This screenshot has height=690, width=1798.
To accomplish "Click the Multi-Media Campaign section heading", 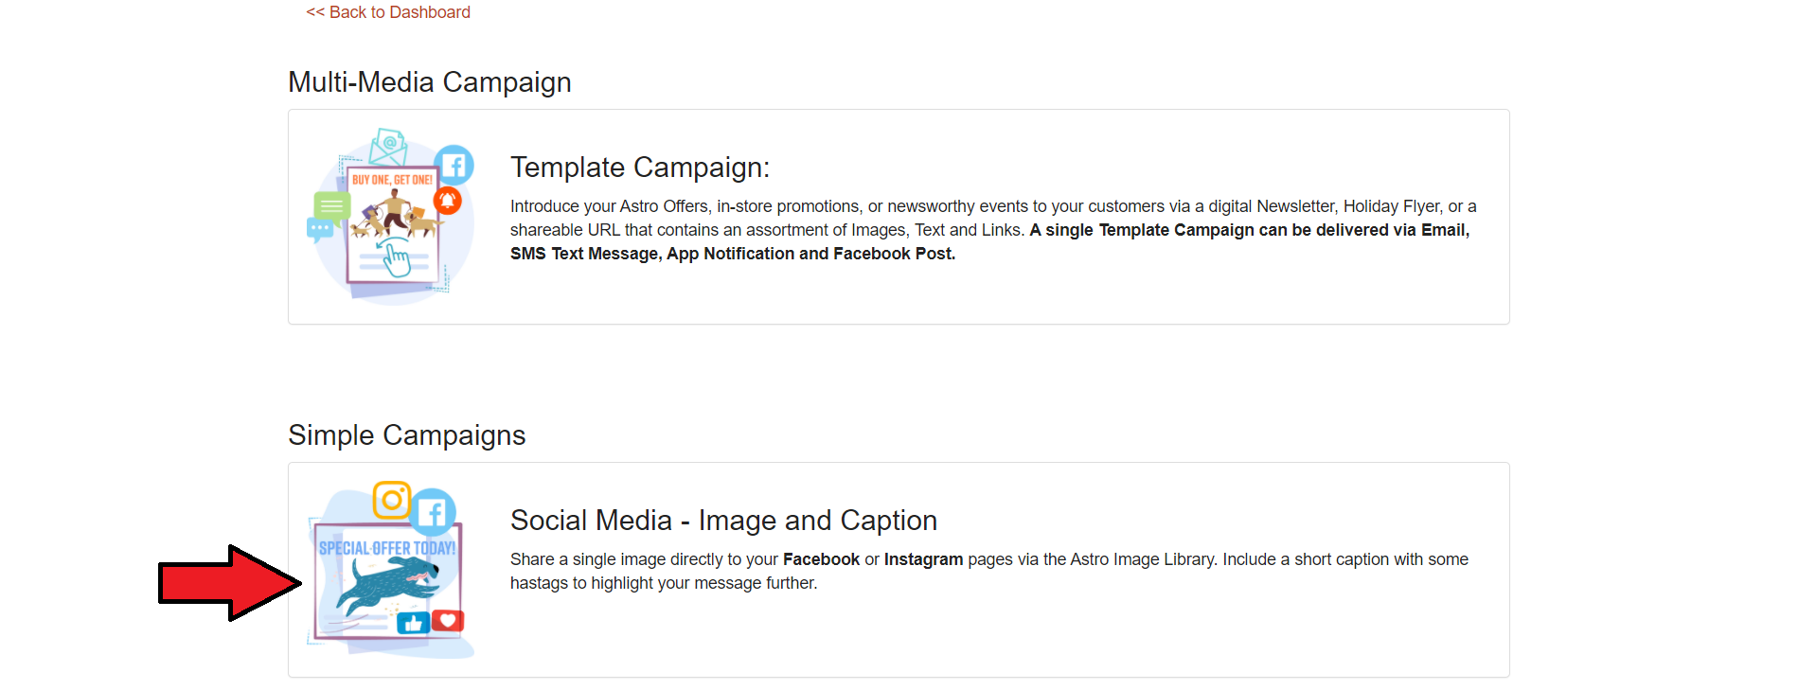I will (429, 82).
